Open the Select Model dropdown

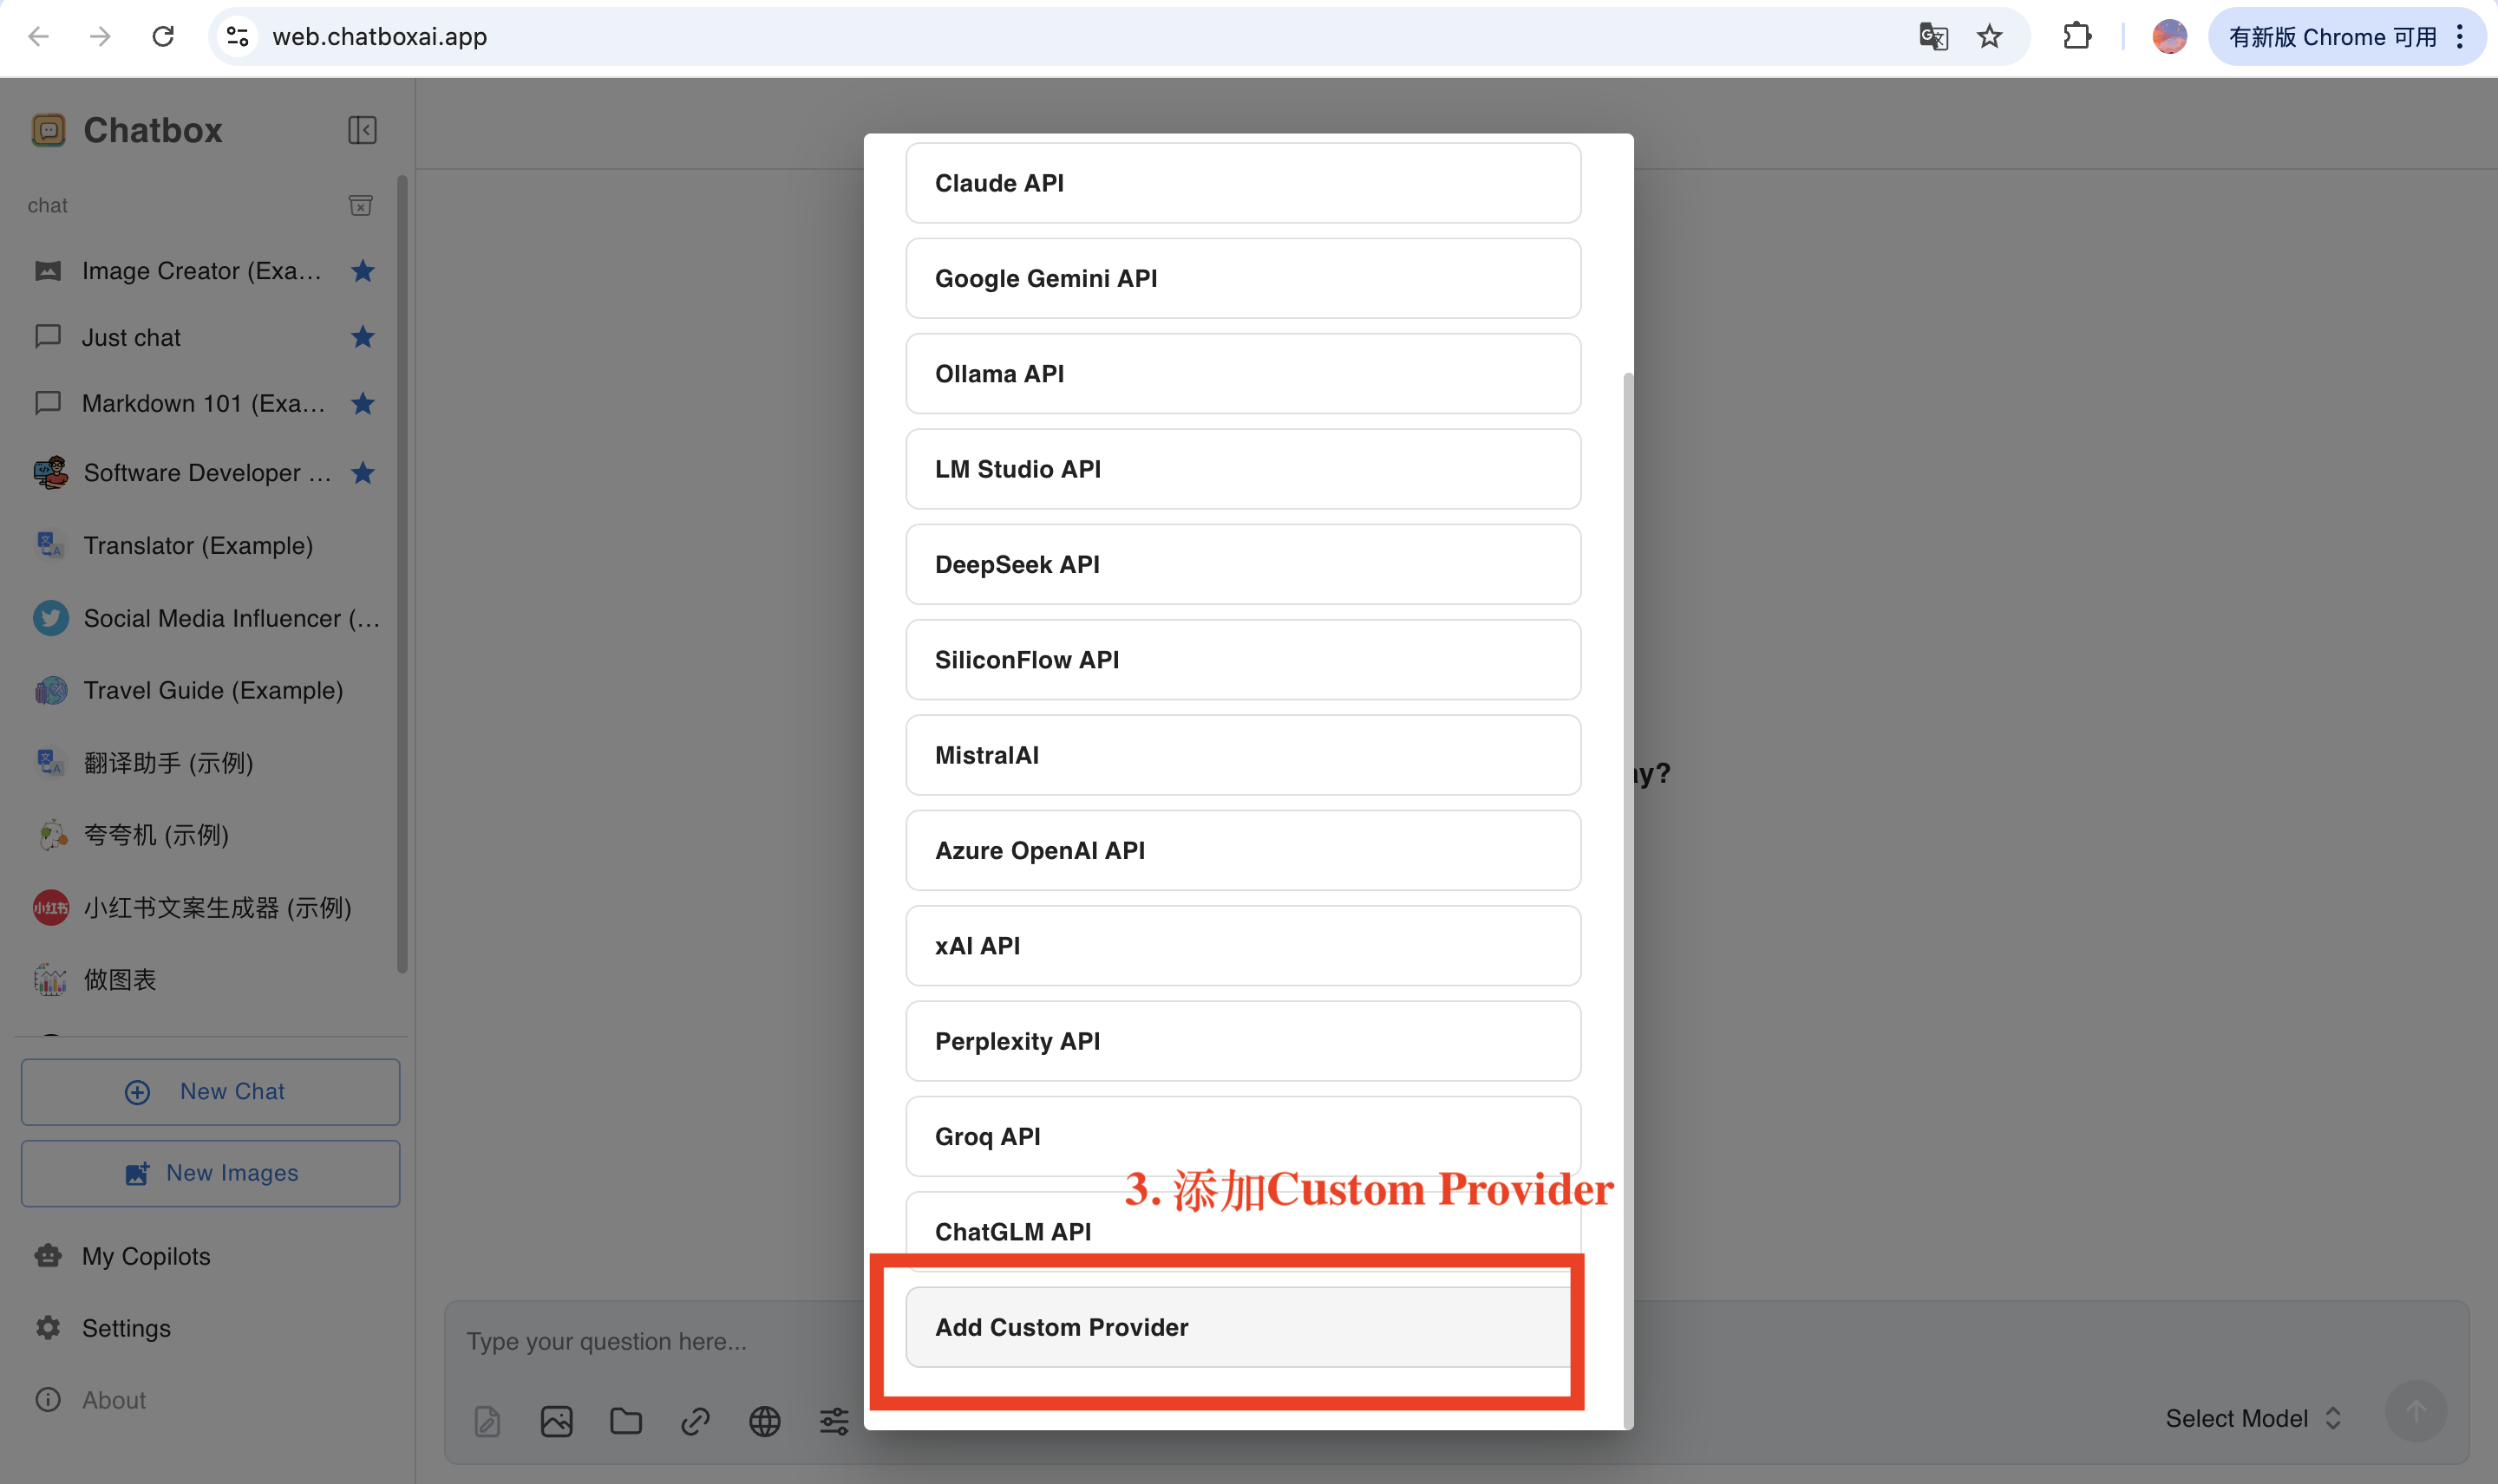[2252, 1418]
